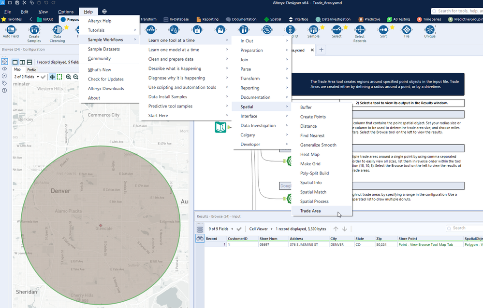Image resolution: width=483 pixels, height=308 pixels.
Task: Switch to the Profile tab
Action: (x=31, y=70)
